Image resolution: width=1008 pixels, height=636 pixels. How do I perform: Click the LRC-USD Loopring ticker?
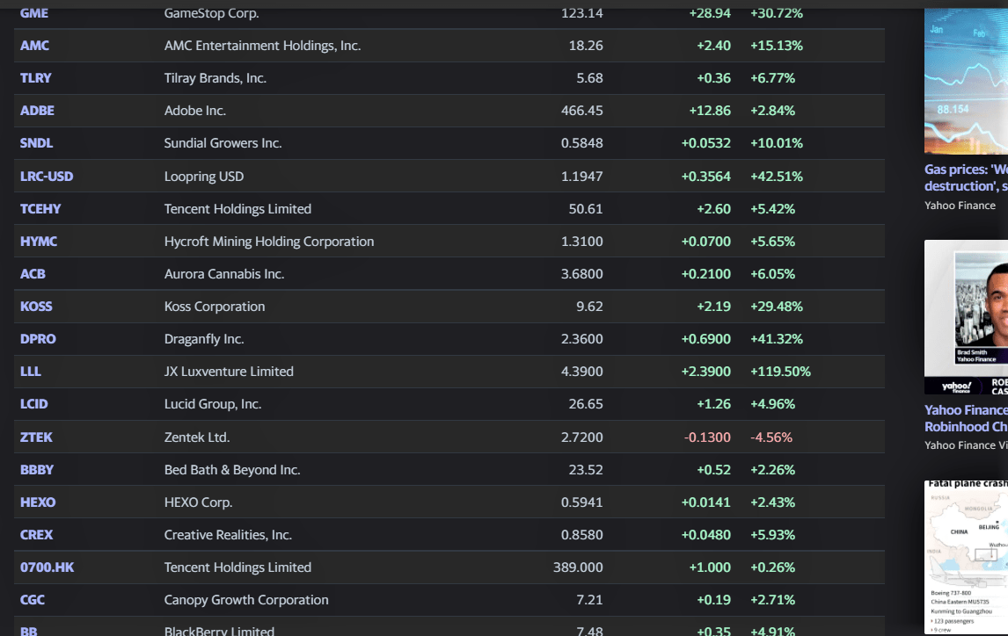47,176
